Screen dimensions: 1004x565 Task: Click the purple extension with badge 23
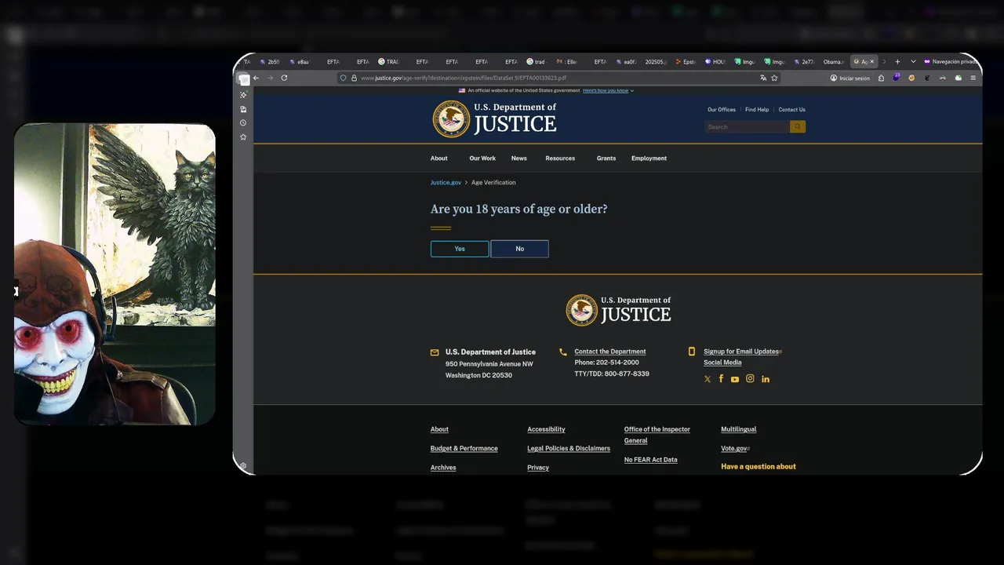click(x=897, y=78)
